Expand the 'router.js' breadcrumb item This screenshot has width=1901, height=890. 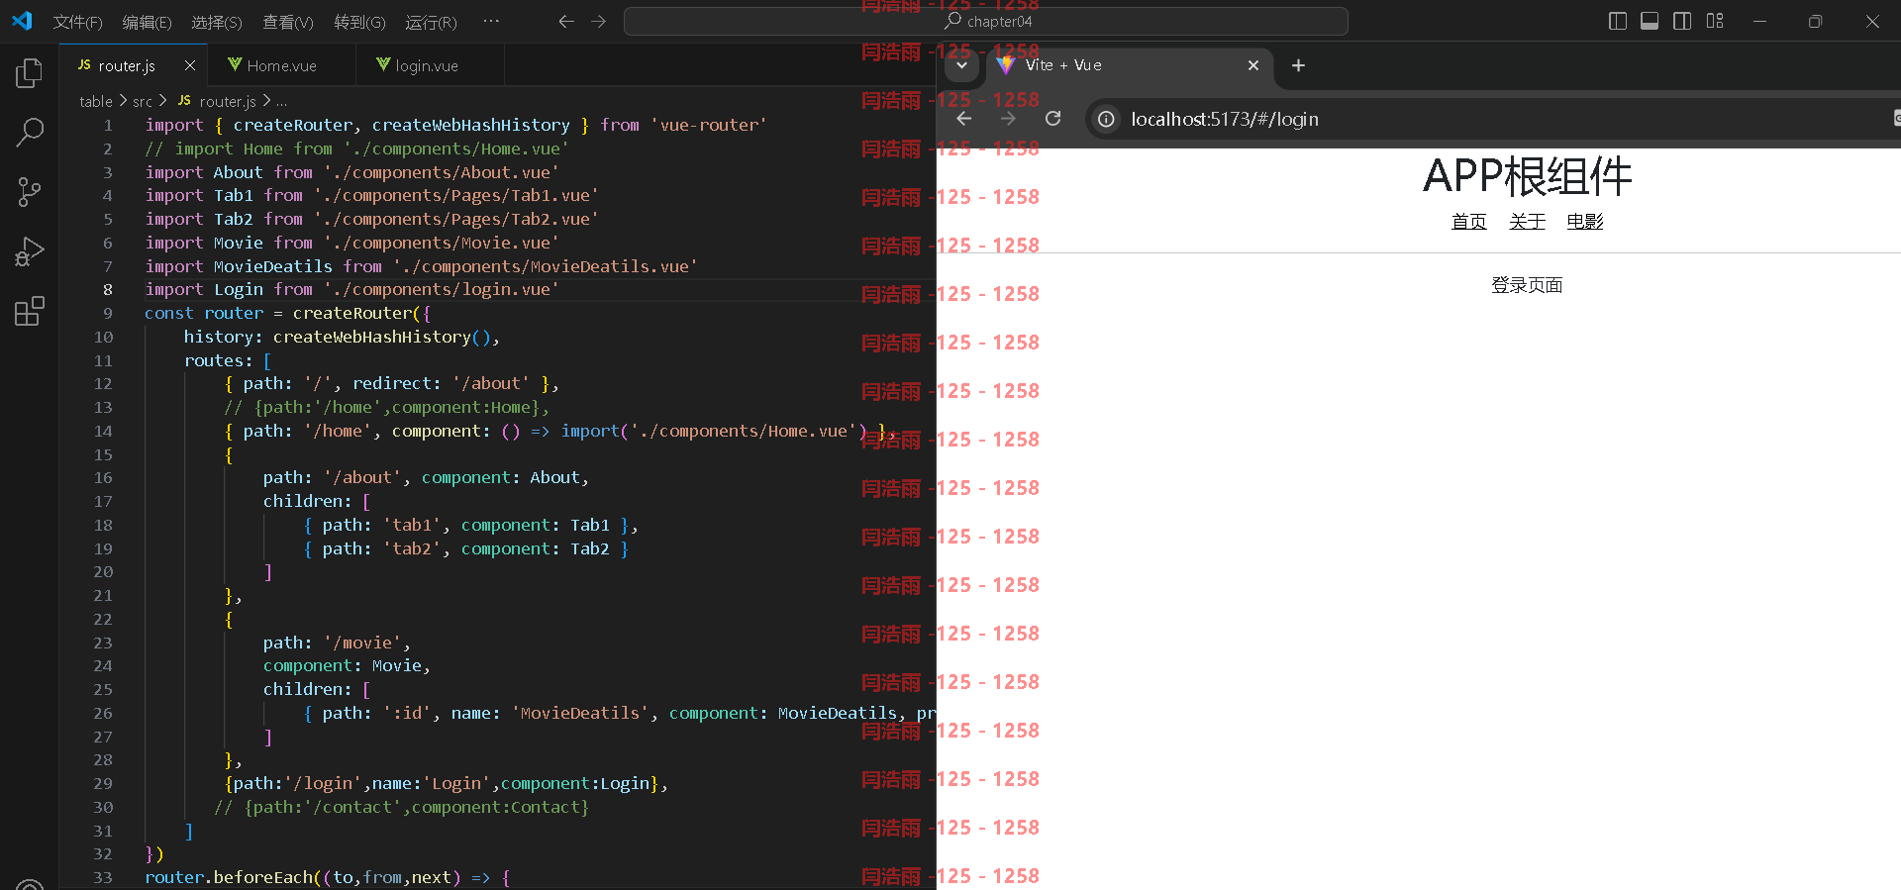(217, 101)
